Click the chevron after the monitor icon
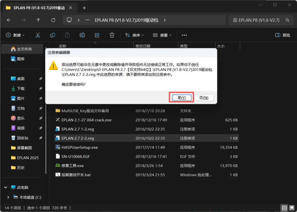Viewport: 297px width, 212px height. [79, 20]
